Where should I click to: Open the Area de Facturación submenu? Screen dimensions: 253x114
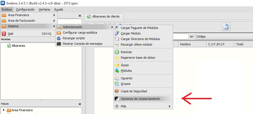click(x=29, y=21)
